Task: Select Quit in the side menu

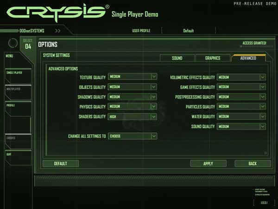Action: 18,158
